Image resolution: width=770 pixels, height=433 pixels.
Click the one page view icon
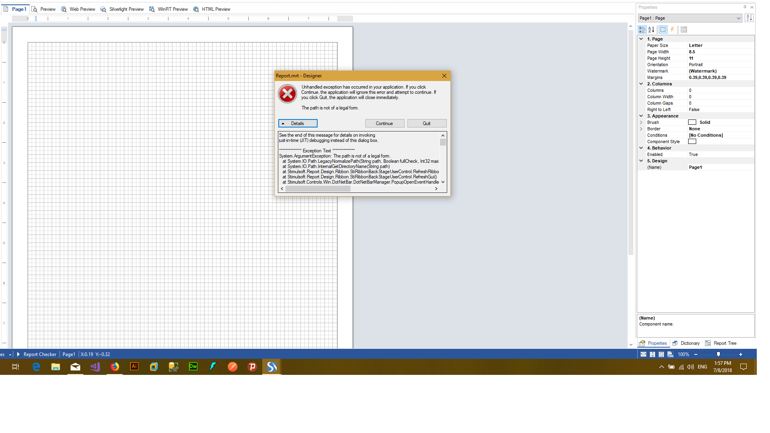[661, 354]
